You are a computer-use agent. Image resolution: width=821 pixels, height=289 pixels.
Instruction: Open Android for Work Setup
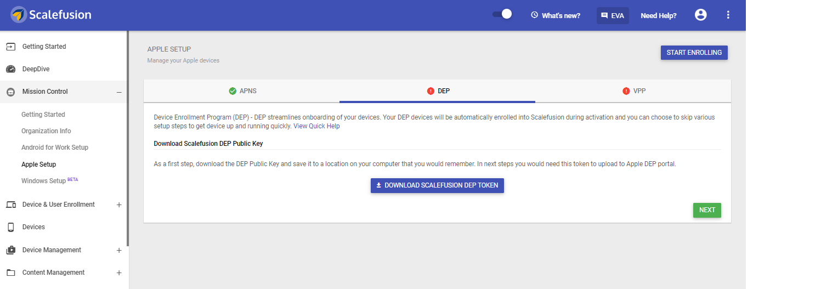(x=55, y=148)
